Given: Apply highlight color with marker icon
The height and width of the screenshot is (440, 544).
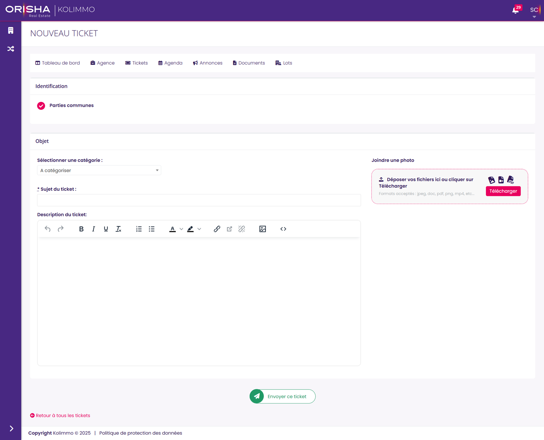Looking at the screenshot, I should click(x=190, y=229).
